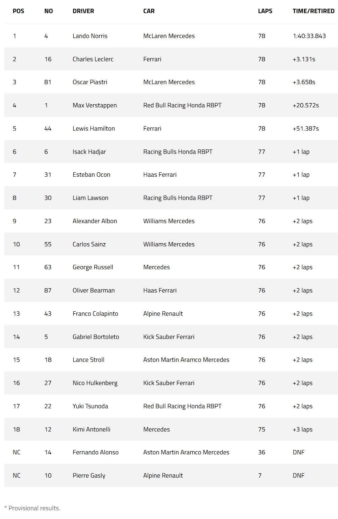Select Pierre Gasly in the last row
The height and width of the screenshot is (519, 338).
89,476
